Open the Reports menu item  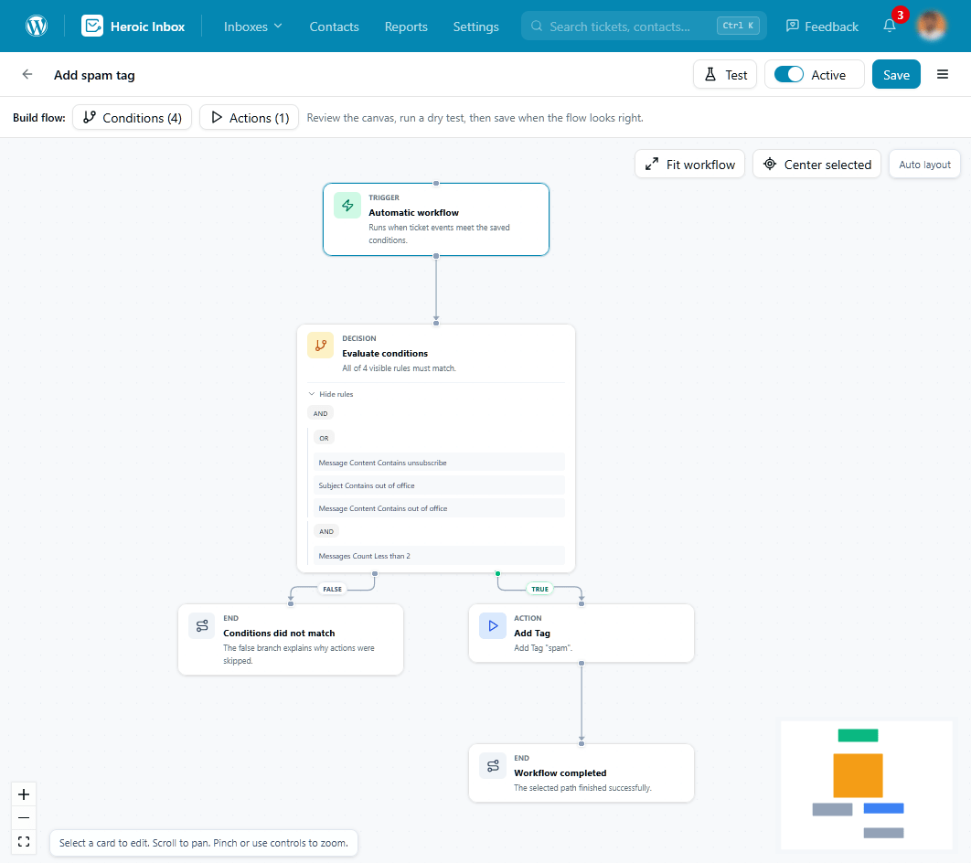click(406, 26)
